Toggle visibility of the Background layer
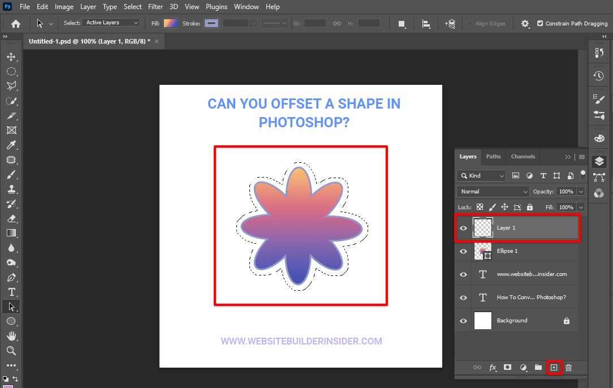Image resolution: width=613 pixels, height=388 pixels. [x=464, y=321]
